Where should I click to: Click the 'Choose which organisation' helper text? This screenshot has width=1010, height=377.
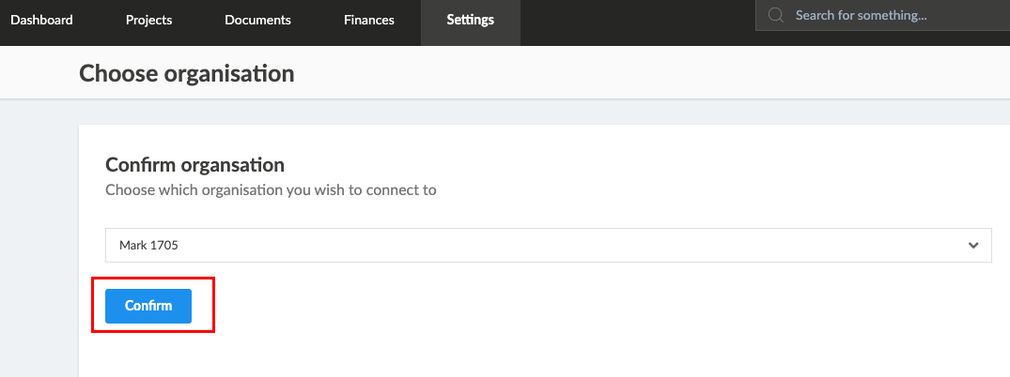click(271, 190)
